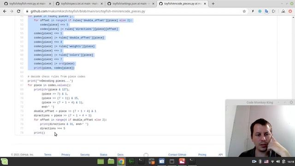The height and width of the screenshot is (166, 295).
Task: Click the lightning bolt extension icon
Action: (x=253, y=11)
